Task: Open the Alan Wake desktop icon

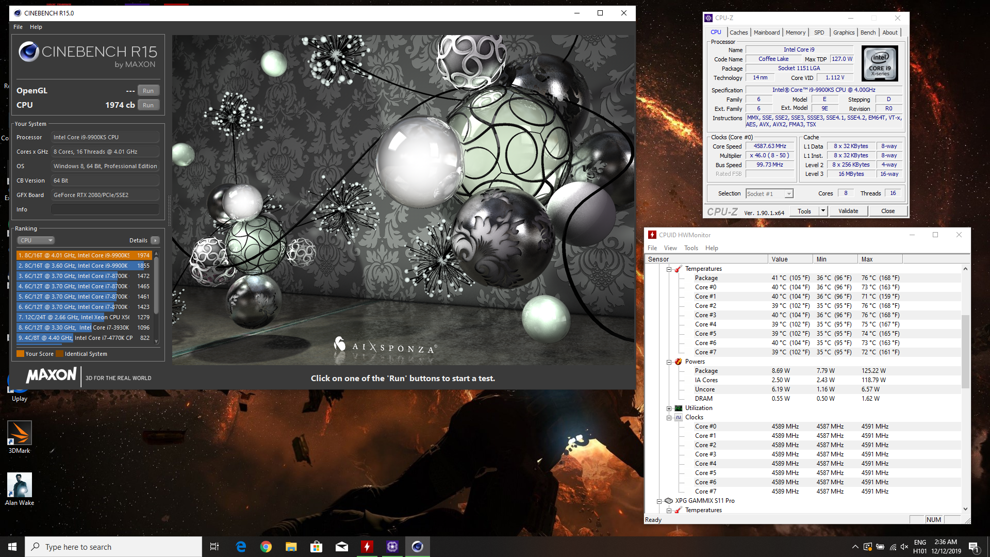Action: [20, 485]
